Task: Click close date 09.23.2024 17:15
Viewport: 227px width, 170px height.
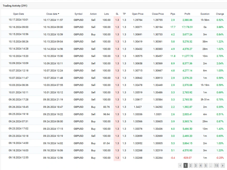Action: (53, 129)
